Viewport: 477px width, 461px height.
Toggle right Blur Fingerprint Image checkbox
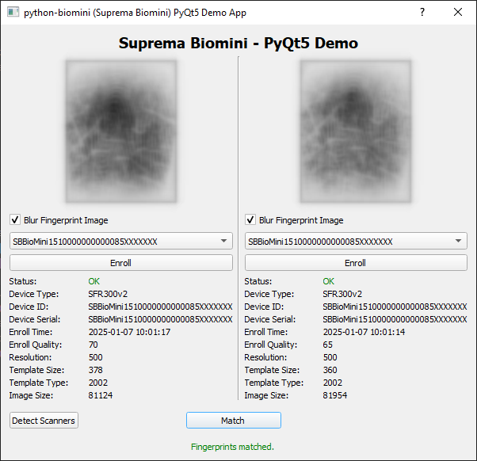(250, 219)
